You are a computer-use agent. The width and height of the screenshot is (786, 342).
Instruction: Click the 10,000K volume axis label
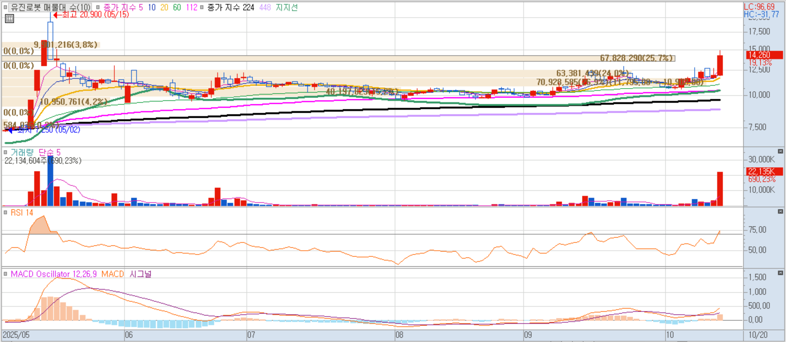coord(762,190)
